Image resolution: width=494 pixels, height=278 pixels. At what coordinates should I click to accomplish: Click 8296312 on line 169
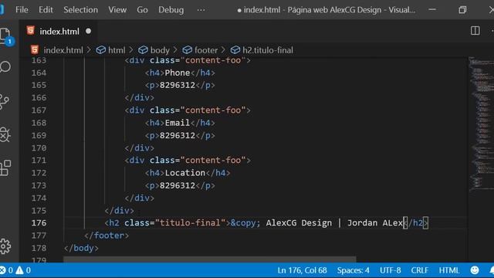(178, 135)
